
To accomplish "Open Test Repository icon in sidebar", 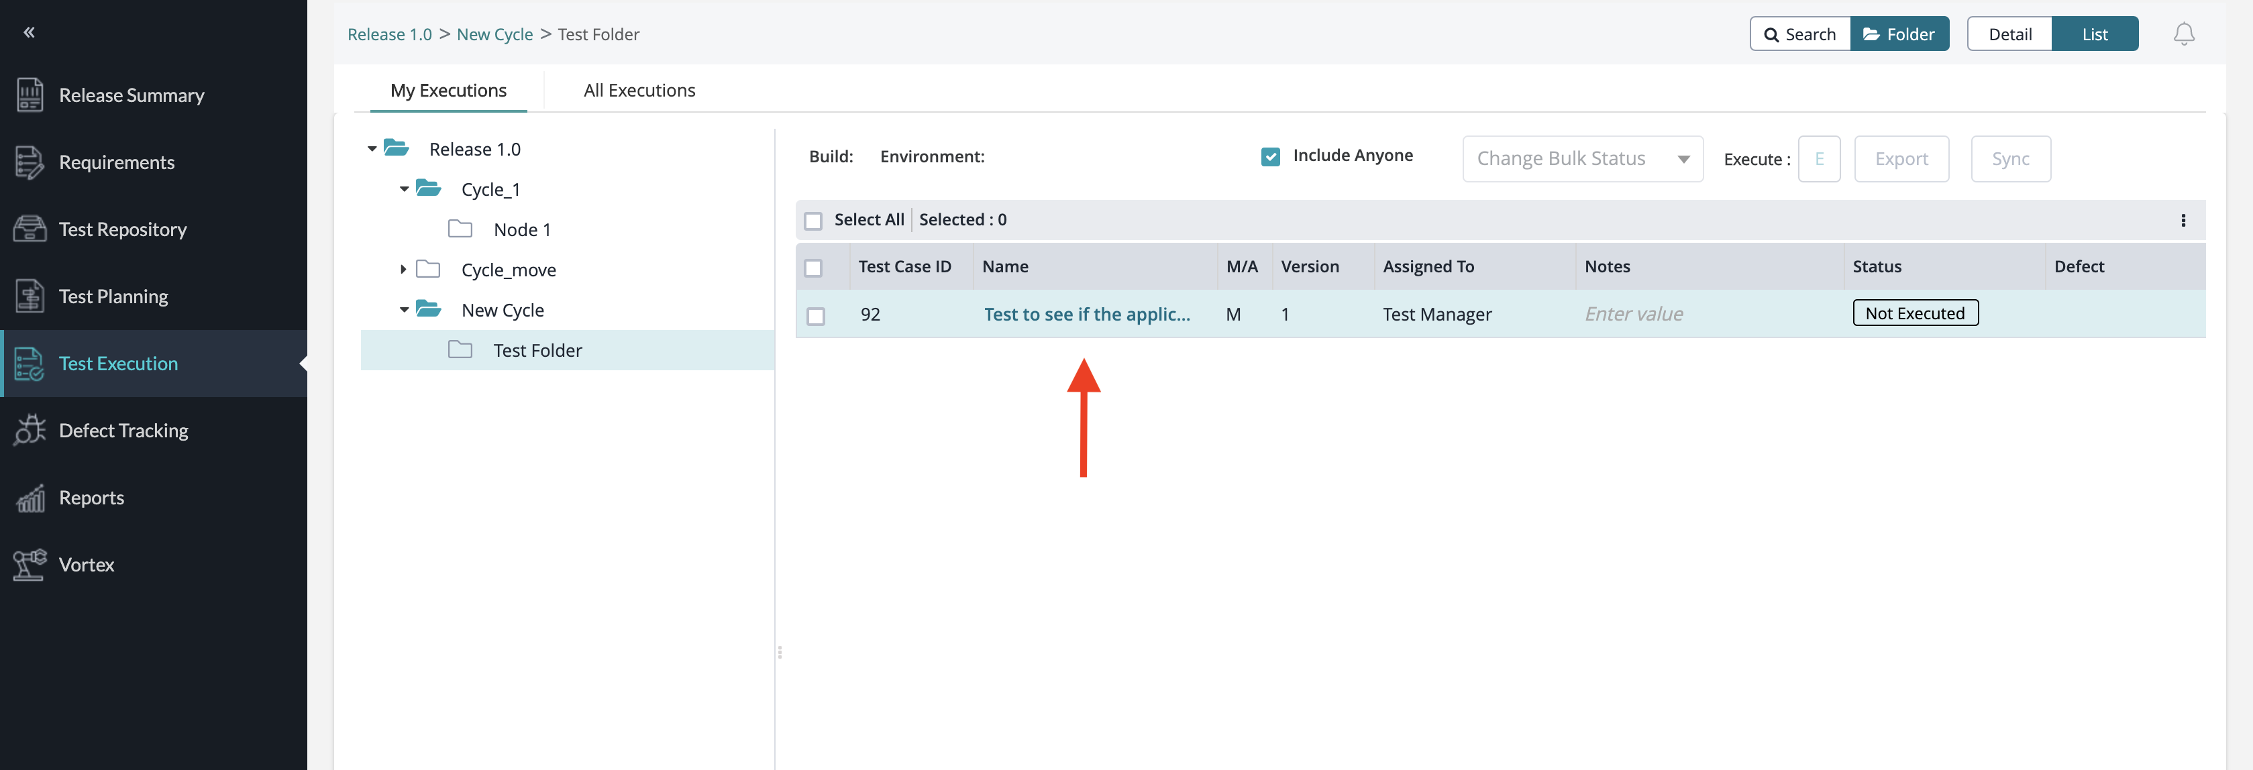I will pos(30,229).
